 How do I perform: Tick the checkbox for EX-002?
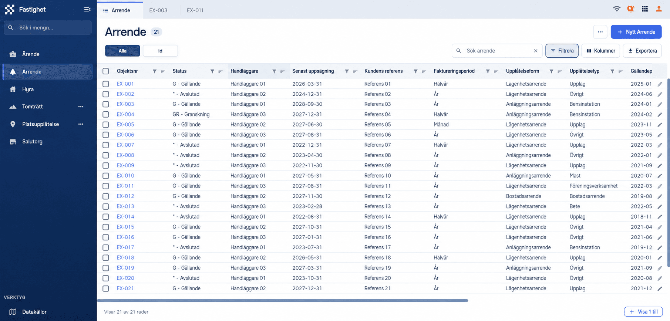tap(106, 94)
